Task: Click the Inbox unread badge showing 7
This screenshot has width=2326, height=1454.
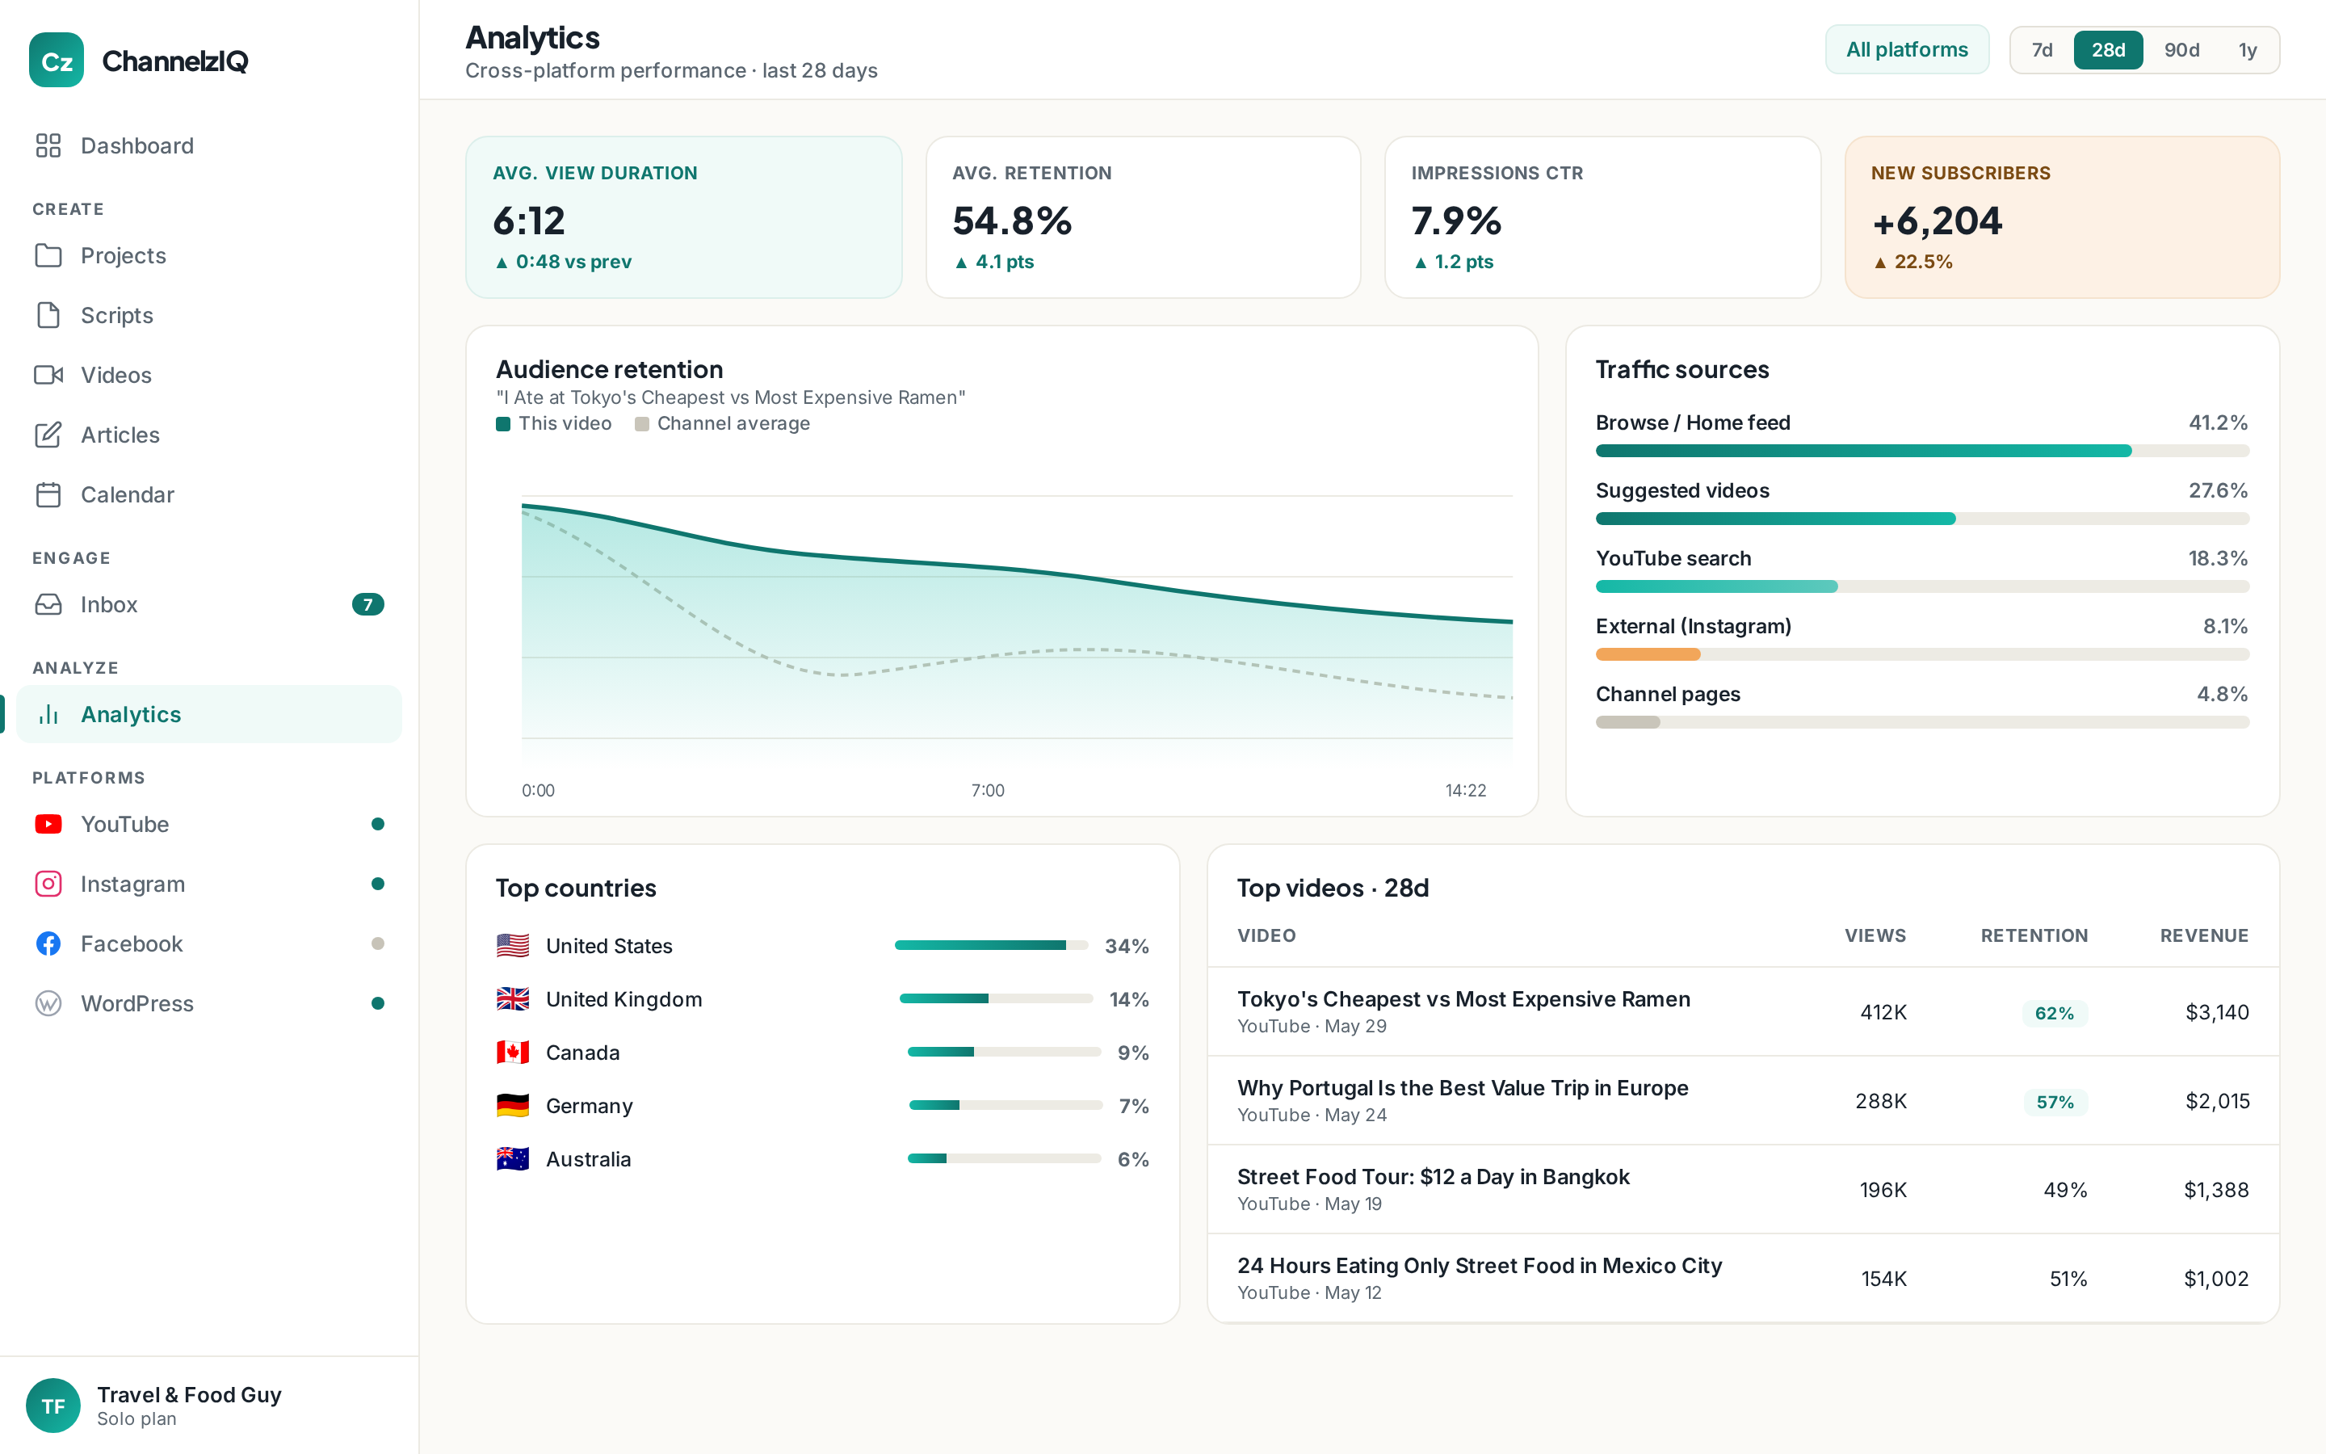Action: (367, 604)
